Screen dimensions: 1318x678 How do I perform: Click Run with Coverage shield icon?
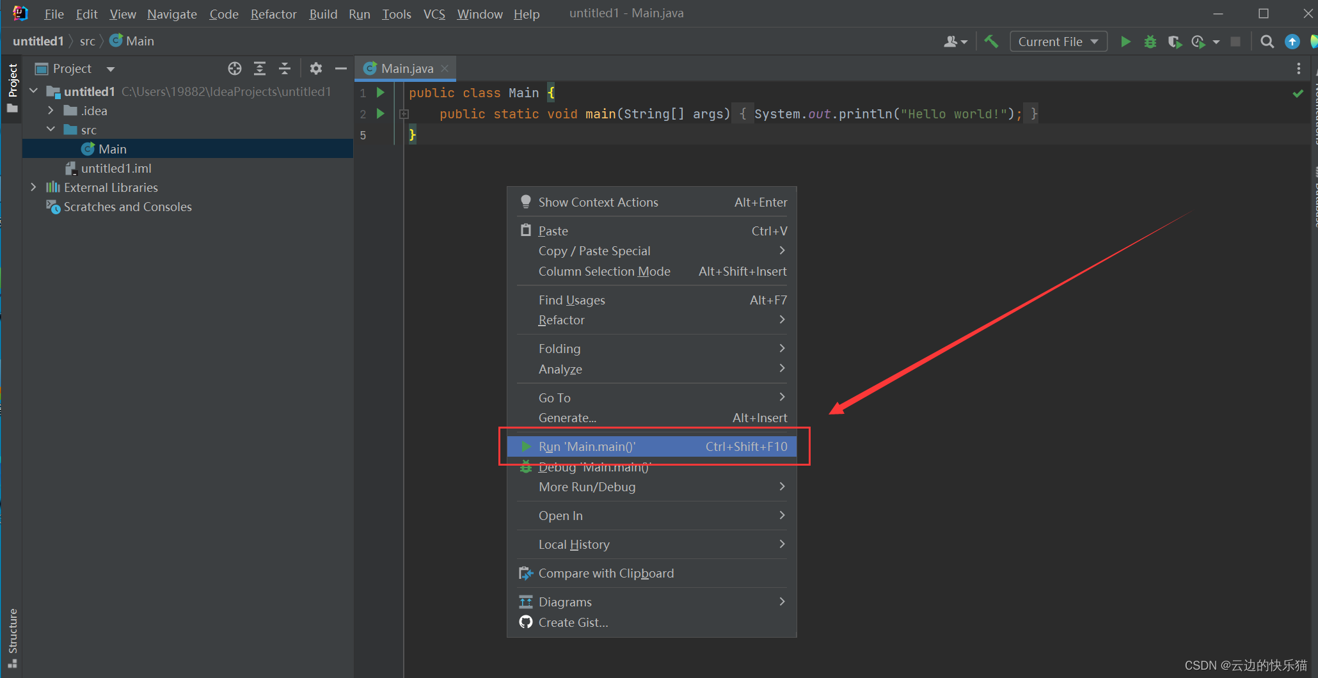1174,42
